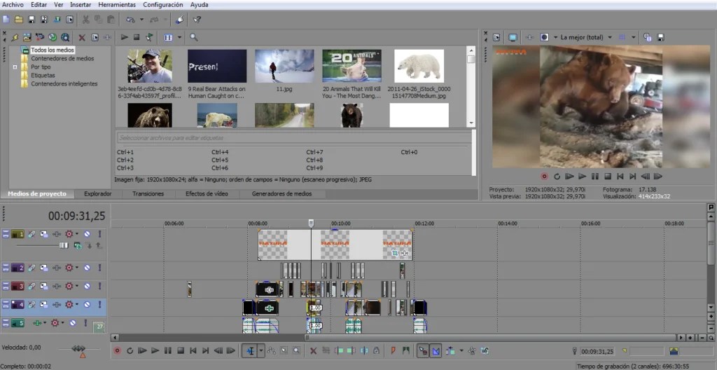Mute track 1 in the timeline

88,234
